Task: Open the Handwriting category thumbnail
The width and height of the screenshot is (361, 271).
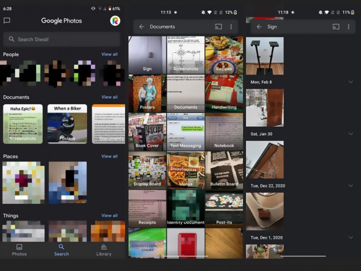Action: (224, 93)
